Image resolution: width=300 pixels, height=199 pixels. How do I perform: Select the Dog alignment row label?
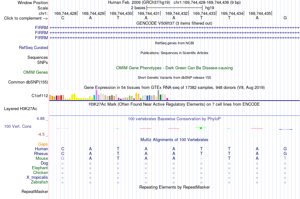44,163
